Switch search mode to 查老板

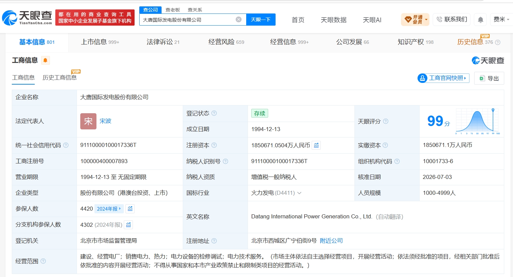[x=173, y=10]
